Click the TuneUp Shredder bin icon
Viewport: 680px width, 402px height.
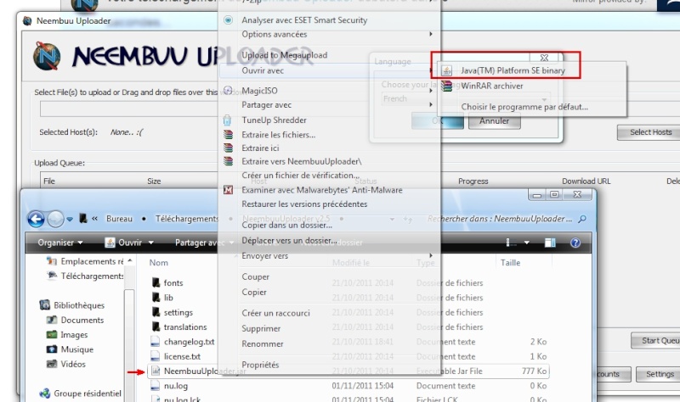227,120
